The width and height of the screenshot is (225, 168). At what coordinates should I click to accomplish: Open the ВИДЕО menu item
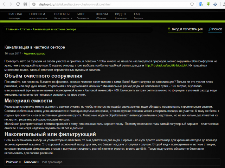pos(121,16)
